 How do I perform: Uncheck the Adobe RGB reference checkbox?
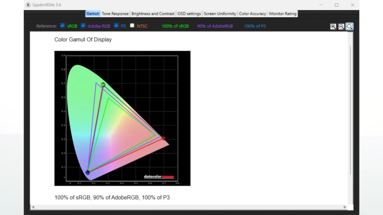click(83, 25)
